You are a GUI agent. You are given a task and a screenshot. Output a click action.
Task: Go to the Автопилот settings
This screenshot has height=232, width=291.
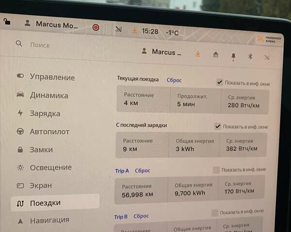pos(49,131)
